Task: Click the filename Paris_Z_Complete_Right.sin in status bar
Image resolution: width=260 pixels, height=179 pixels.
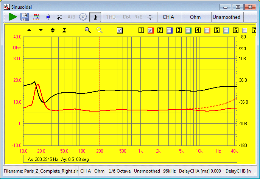Action: tap(41, 171)
